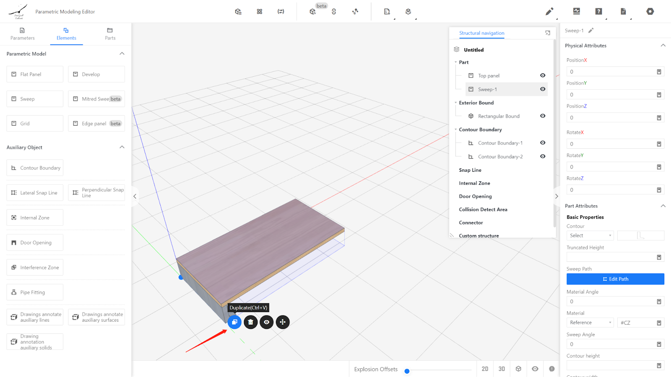Hide the Top panel part

pyautogui.click(x=543, y=76)
